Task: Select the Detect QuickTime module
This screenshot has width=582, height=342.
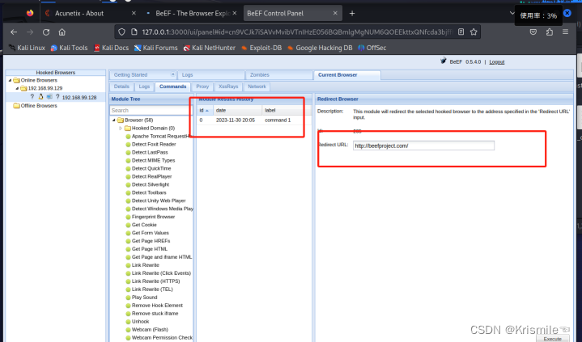Action: [151, 168]
